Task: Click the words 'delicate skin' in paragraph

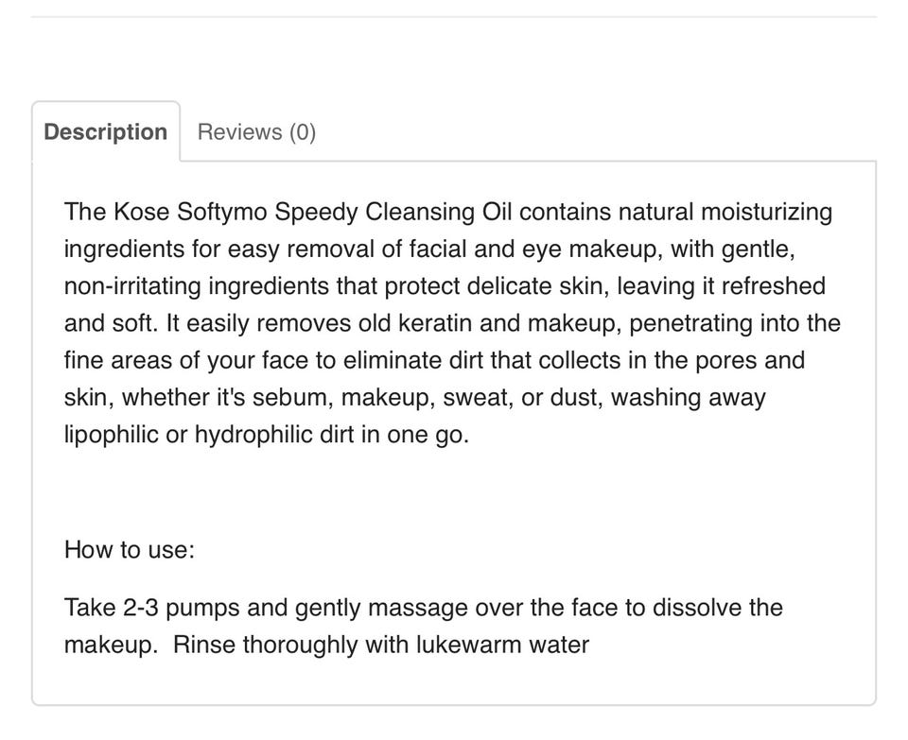Action: point(538,285)
